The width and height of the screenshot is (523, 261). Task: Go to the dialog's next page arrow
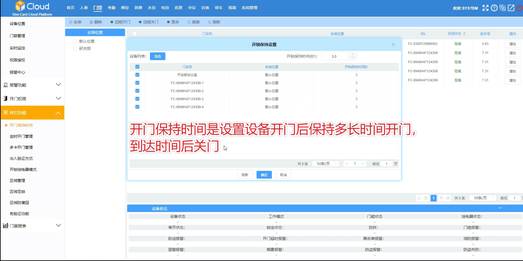pos(363,163)
